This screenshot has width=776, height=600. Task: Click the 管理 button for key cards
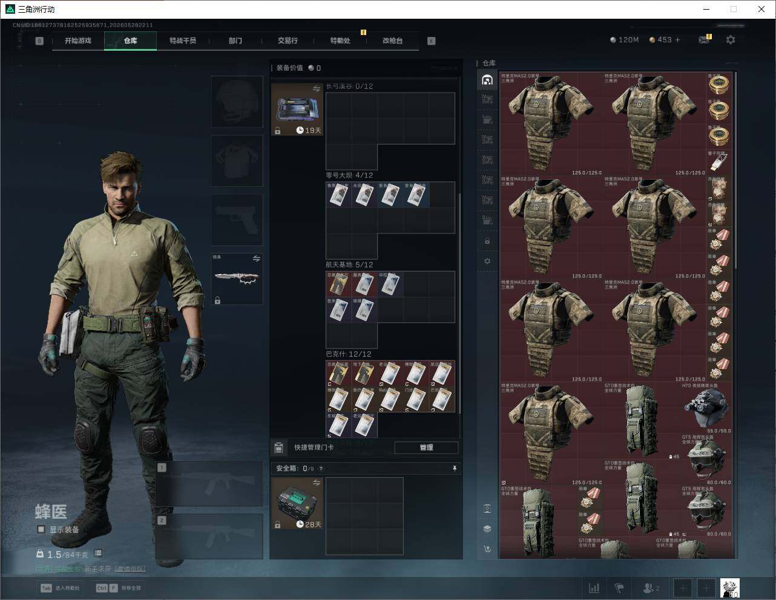[426, 448]
